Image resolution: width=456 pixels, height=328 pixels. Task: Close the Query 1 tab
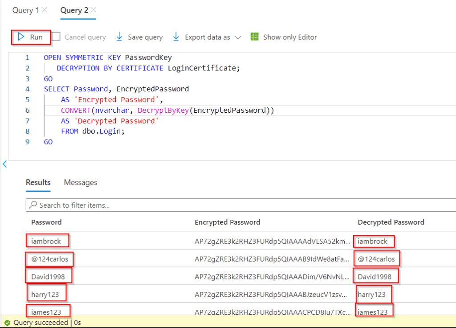[x=44, y=10]
